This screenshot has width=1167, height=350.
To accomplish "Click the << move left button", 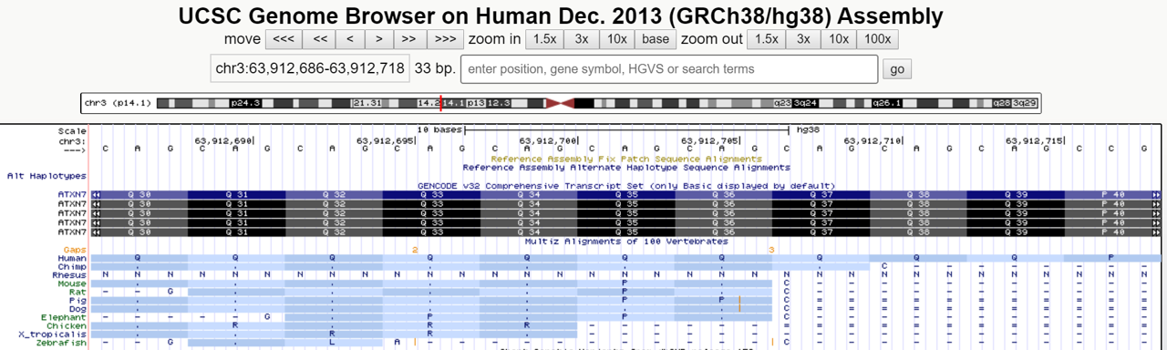I will (320, 39).
